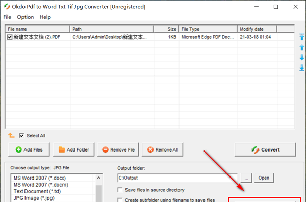The image size is (306, 202).
Task: Click the orange up-folder arrow icon
Action: click(11, 135)
